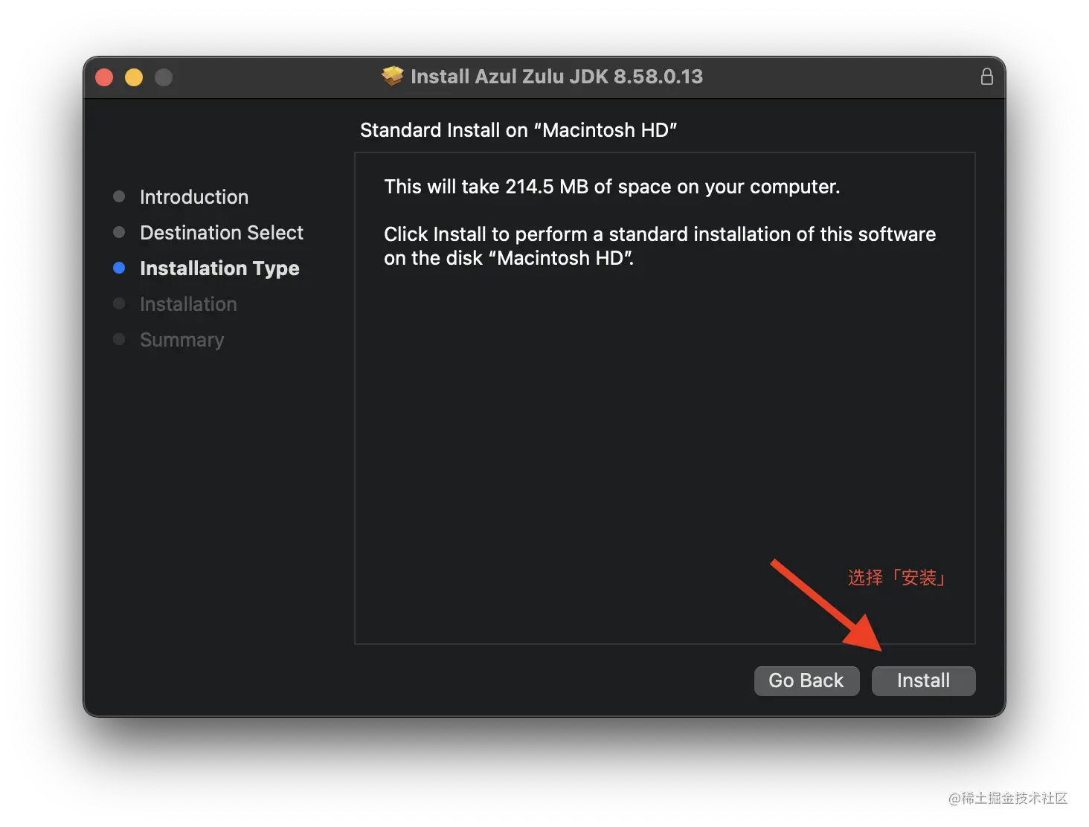Viewport: 1089px width, 827px height.
Task: Click the yellow minimize traffic light
Action: 134,77
